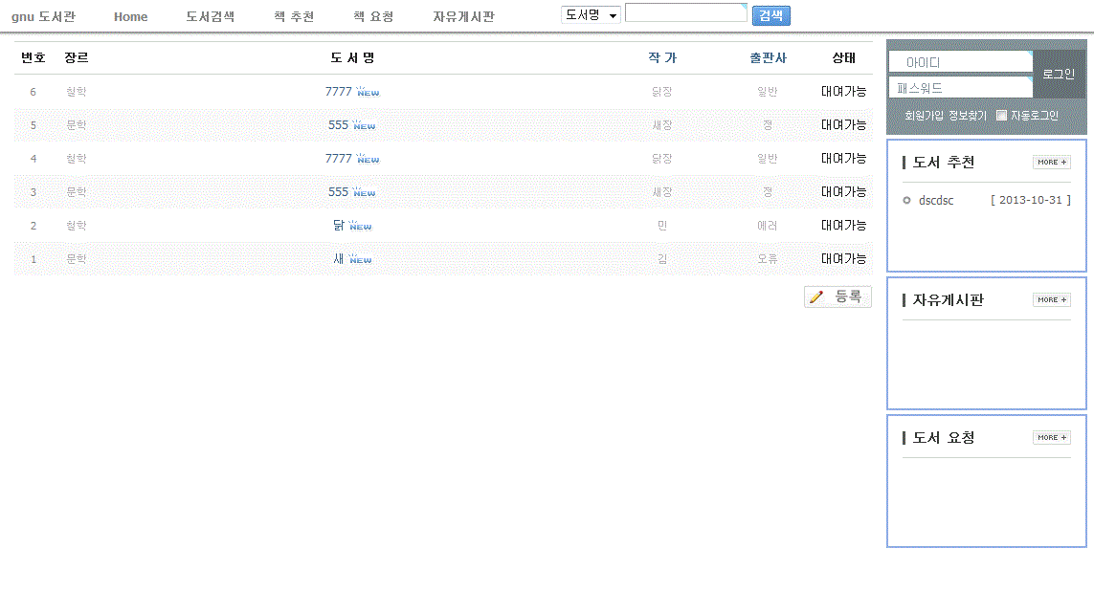Click the pencil icon on the 등록 button
This screenshot has height=592, width=1094.
point(816,297)
